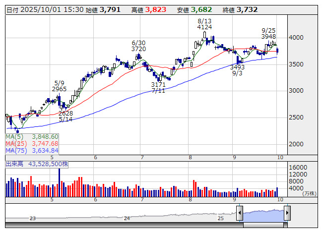Click the 出来高 43,528,500株 volume label
324x233 pixels.
point(37,164)
